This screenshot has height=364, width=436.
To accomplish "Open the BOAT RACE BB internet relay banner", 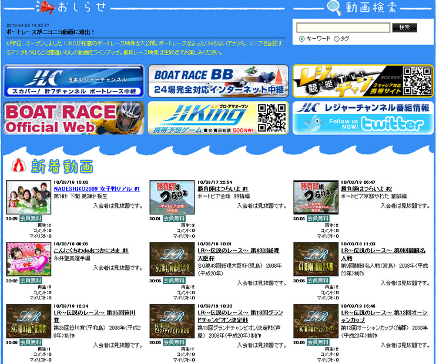I will (x=218, y=81).
